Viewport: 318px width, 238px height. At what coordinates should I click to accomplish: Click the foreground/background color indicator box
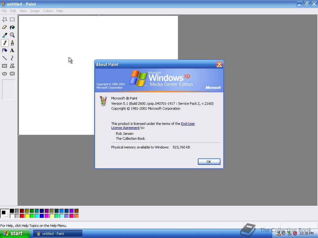tap(5, 214)
